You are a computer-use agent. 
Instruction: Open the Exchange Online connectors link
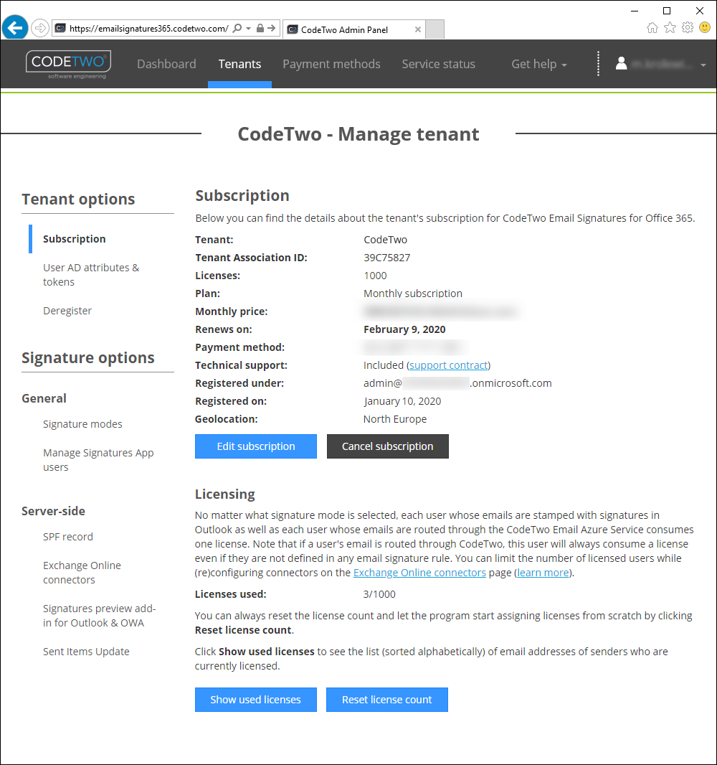pyautogui.click(x=419, y=572)
